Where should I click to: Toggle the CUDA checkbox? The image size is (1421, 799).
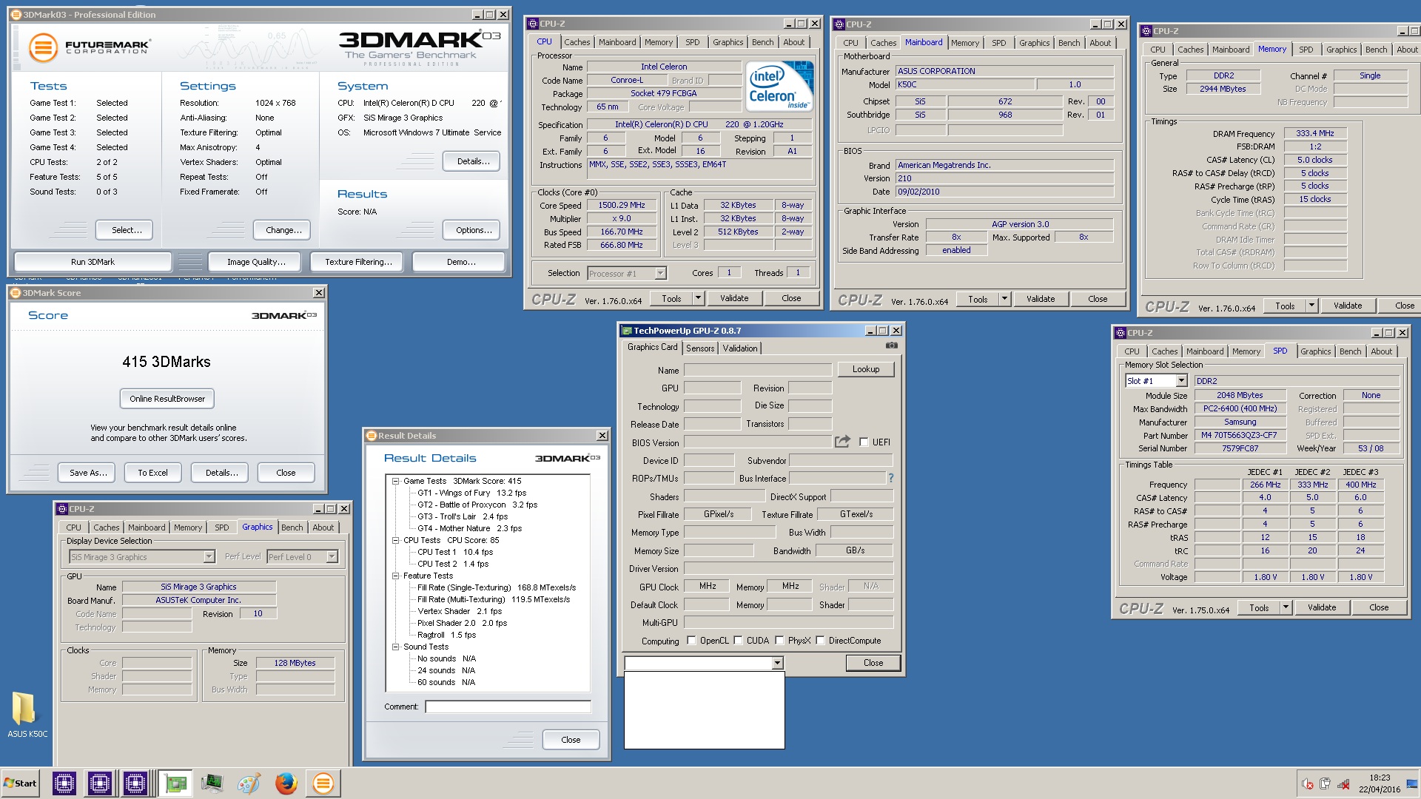coord(738,641)
